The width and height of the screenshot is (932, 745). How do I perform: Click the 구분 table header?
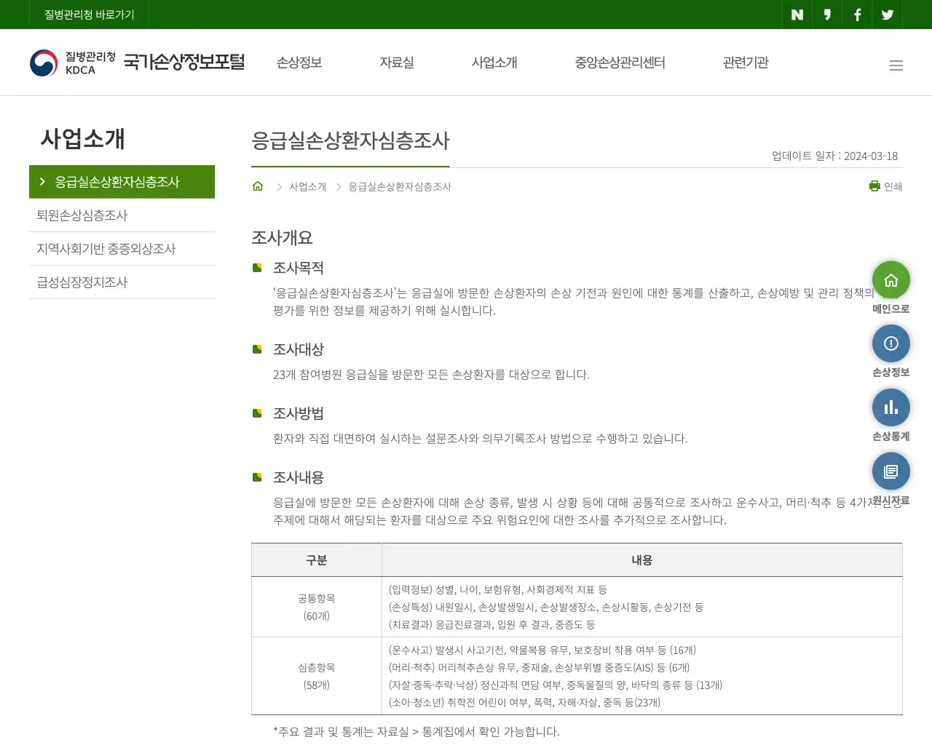(316, 560)
